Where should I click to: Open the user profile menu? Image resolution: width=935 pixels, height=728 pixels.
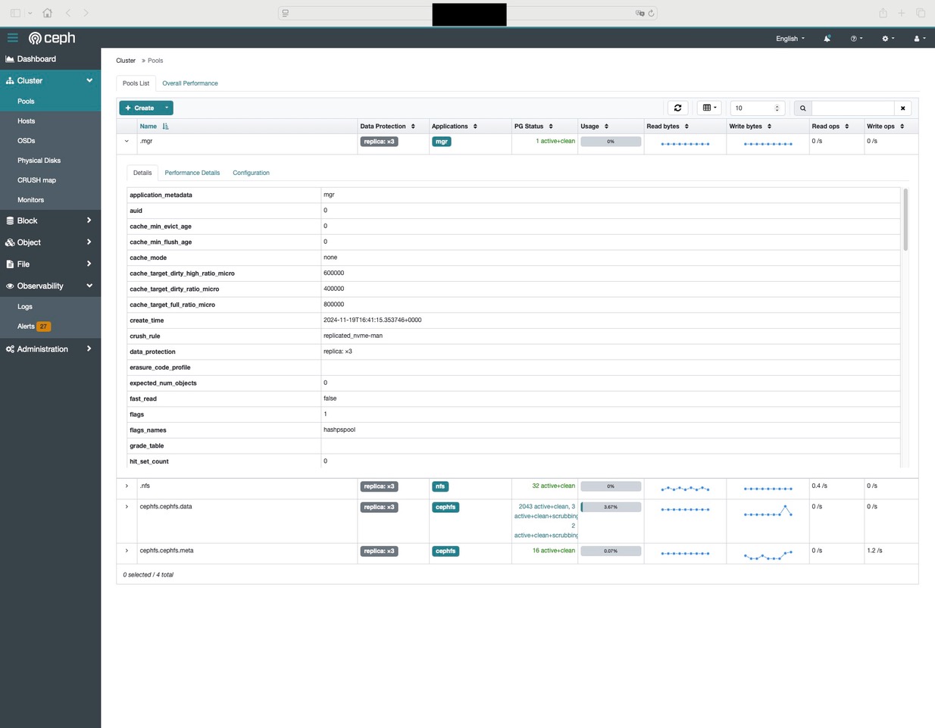919,38
